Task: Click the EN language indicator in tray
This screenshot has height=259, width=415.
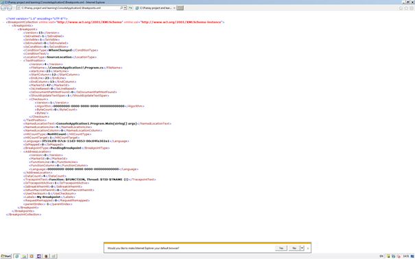Action: (x=381, y=256)
